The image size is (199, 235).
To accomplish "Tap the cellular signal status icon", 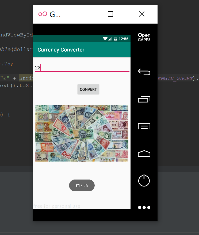I will [110, 39].
